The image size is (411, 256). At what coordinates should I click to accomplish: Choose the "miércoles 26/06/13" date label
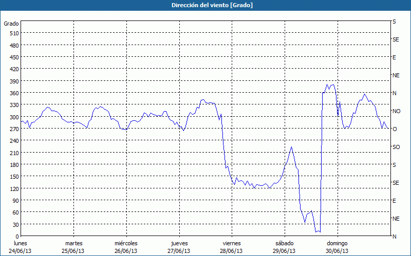point(126,247)
